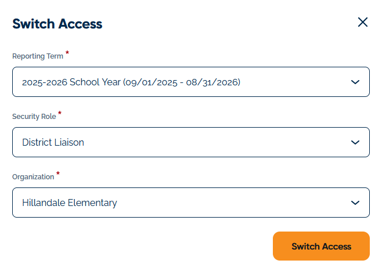The width and height of the screenshot is (382, 271).
Task: Click the Security Role field label
Action: pyautogui.click(x=34, y=117)
